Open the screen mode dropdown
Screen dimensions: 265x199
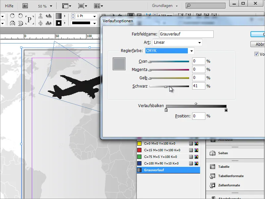82,6
